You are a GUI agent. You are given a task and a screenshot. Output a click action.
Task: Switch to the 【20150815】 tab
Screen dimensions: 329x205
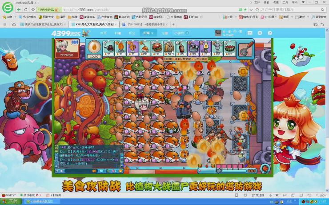tap(145, 24)
